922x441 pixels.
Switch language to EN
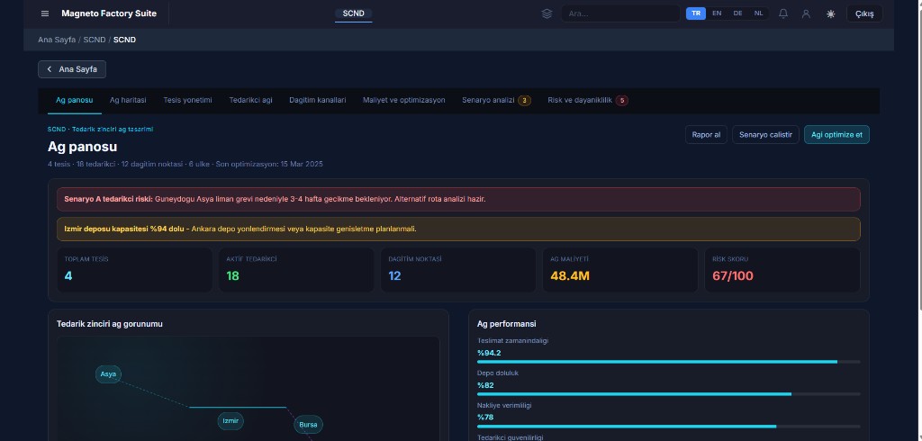pos(717,13)
